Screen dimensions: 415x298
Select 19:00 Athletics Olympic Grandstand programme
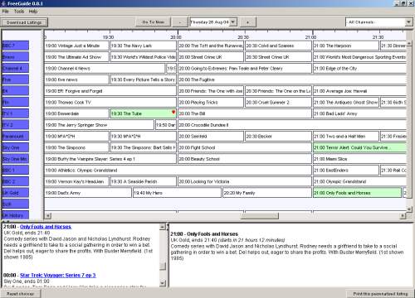pyautogui.click(x=178, y=170)
